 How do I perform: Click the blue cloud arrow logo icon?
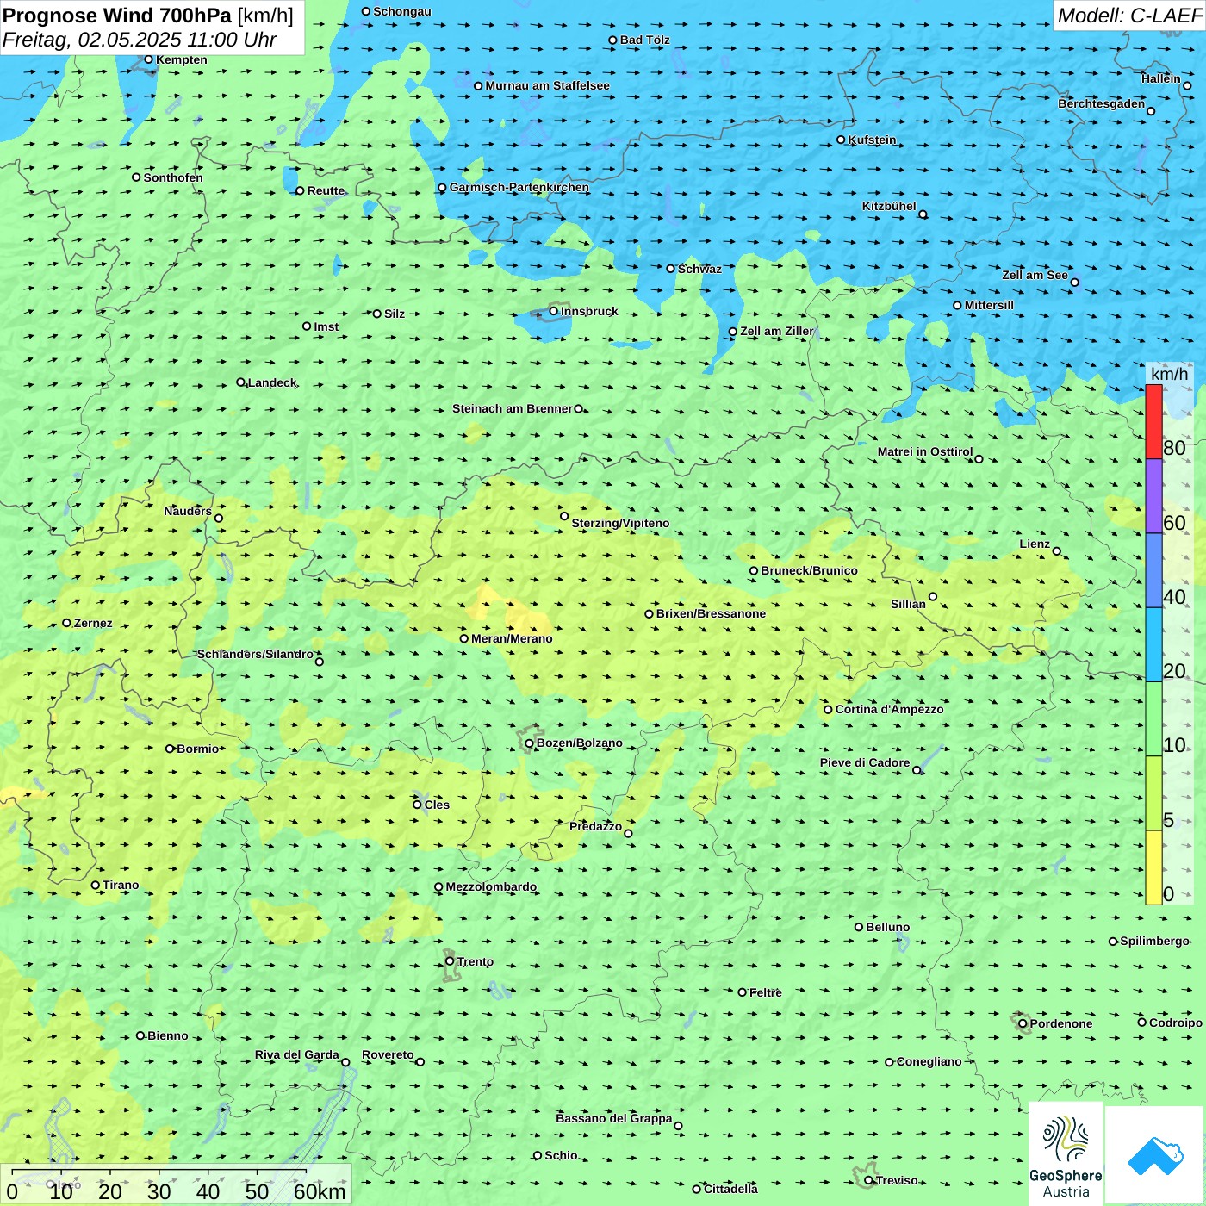point(1154,1154)
